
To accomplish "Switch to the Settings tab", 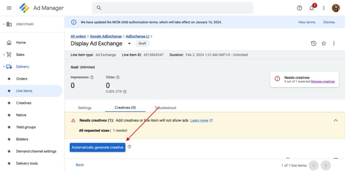I will [85, 108].
